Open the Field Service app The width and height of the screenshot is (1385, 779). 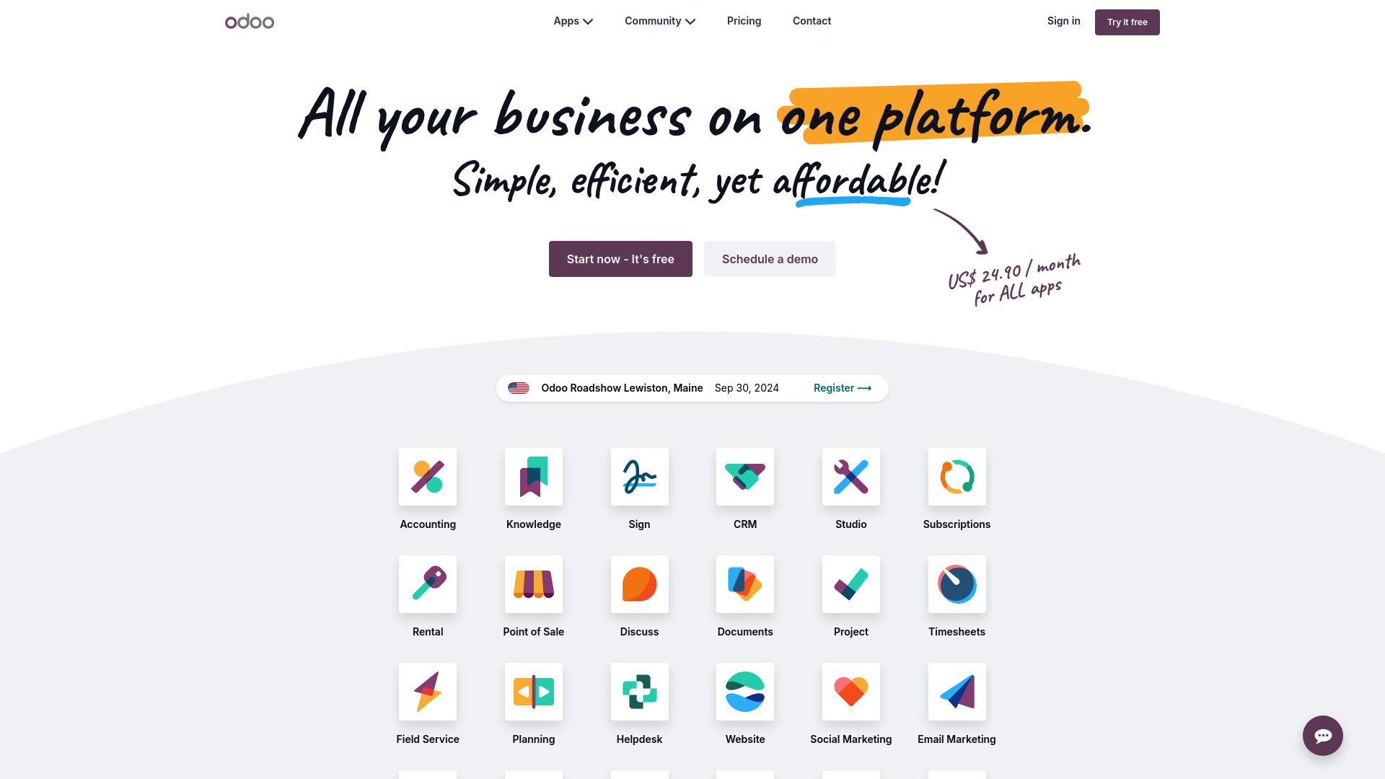click(x=427, y=692)
